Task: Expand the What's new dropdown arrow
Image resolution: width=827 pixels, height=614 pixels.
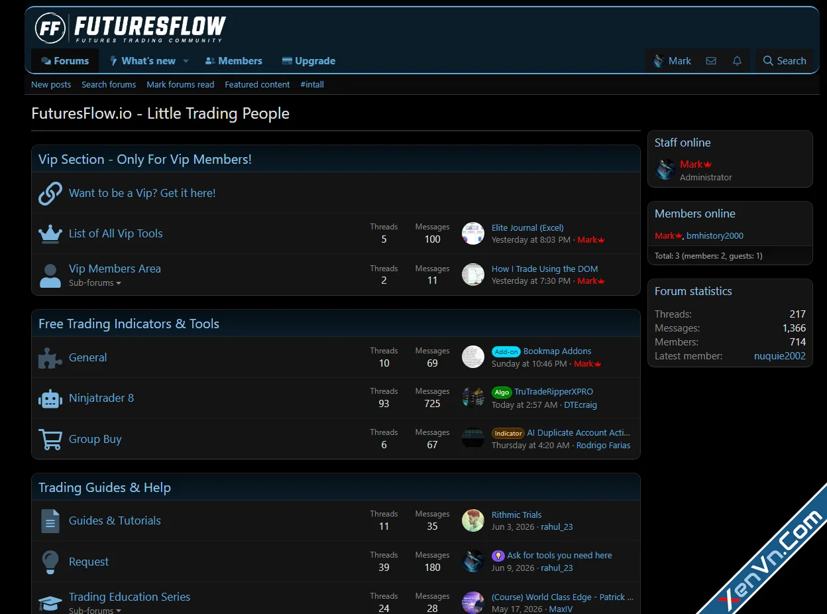Action: tap(186, 61)
